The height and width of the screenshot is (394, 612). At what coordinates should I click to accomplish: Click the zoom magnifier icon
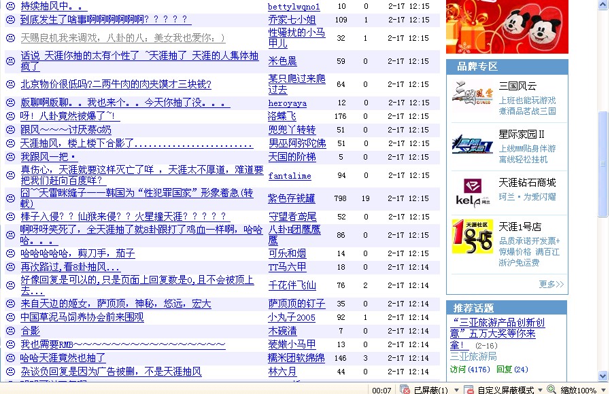(551, 389)
